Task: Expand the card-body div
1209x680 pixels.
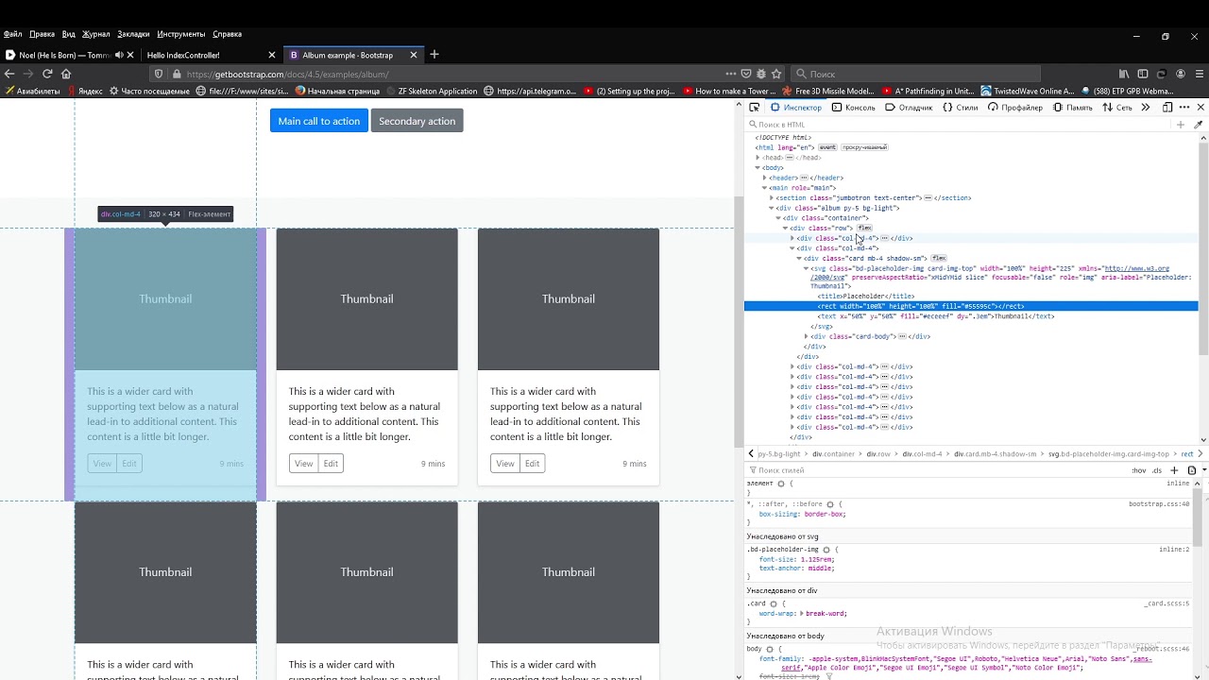Action: [x=806, y=336]
